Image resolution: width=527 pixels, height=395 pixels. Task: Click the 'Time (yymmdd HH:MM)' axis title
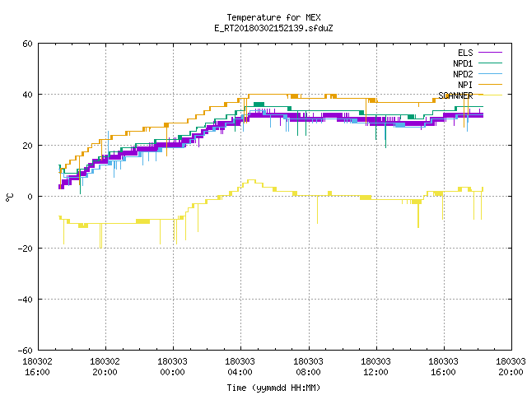tap(273, 388)
